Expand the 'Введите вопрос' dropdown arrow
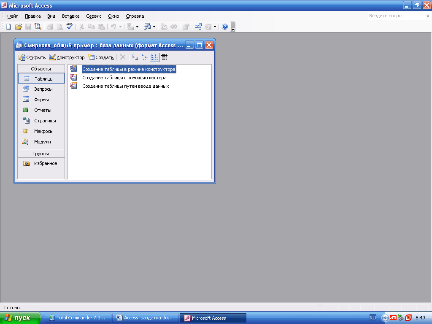Viewport: 432px width, 324px height. pos(428,16)
